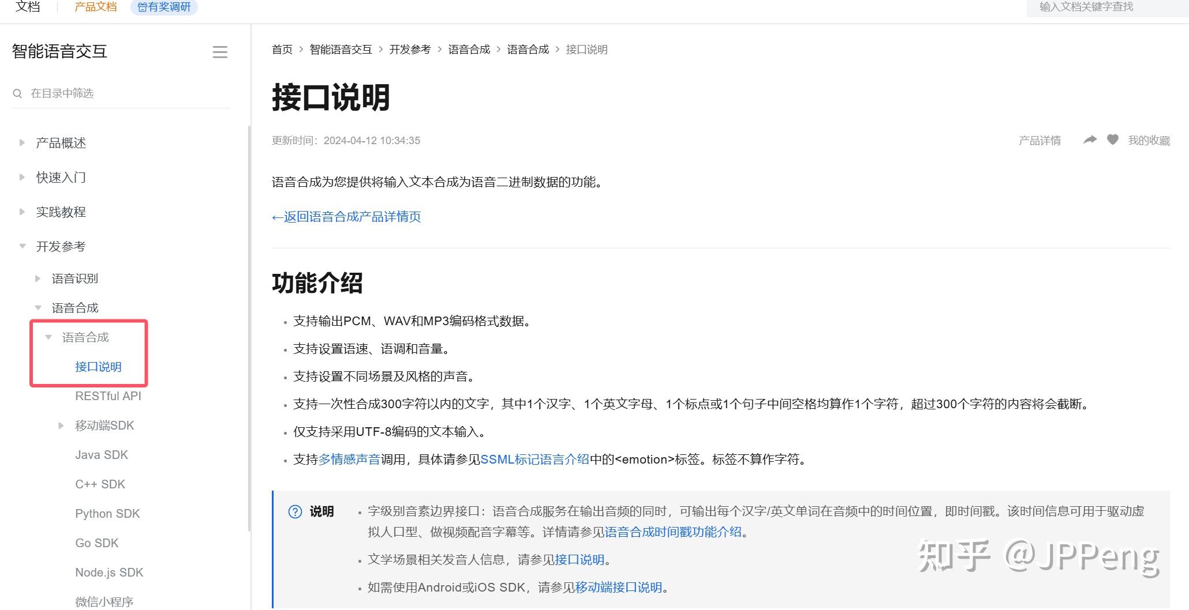This screenshot has width=1189, height=610.
Task: Collapse the 开发参考 tree arrow
Action: click(x=22, y=246)
